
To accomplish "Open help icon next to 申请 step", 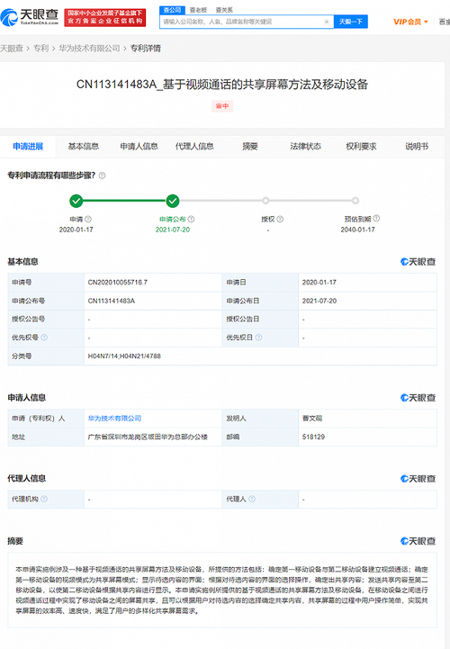I will point(88,219).
